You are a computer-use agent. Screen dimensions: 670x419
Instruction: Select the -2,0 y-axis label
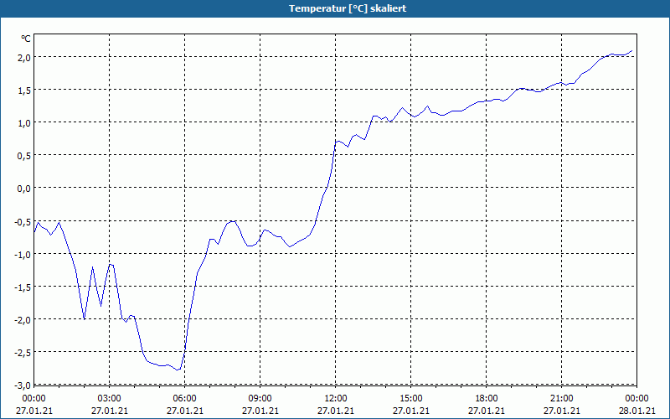(x=23, y=320)
